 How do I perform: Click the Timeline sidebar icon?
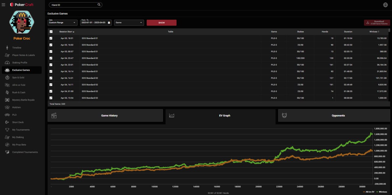pyautogui.click(x=7, y=48)
